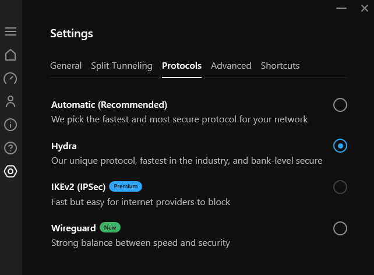
Task: Select the Hydra protocol radio button
Action: point(340,146)
